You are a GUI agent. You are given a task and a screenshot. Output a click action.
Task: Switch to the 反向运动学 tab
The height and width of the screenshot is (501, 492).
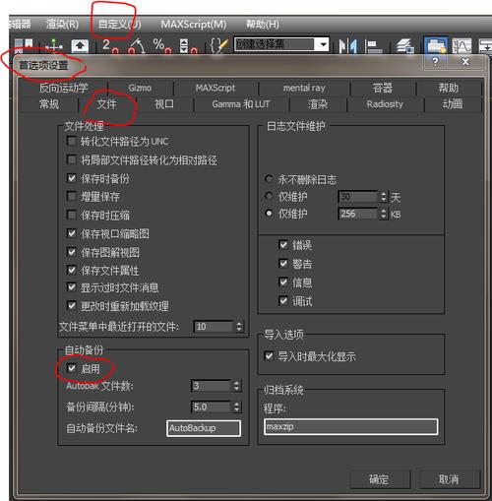(x=64, y=88)
